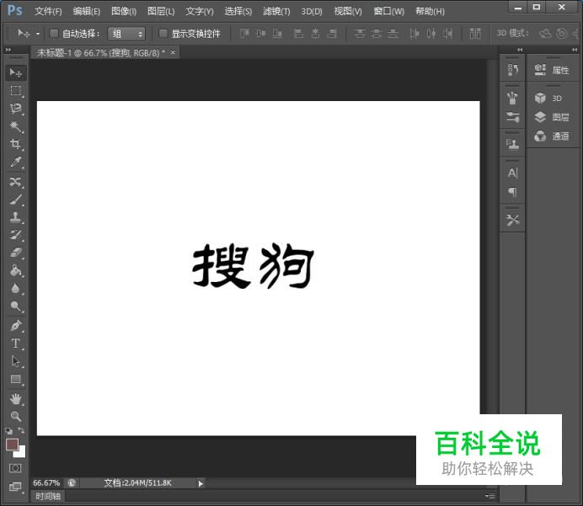Change the screen mode
583x506 pixels.
tap(16, 487)
